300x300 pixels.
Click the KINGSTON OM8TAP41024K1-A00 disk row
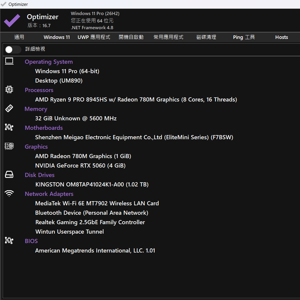click(92, 185)
